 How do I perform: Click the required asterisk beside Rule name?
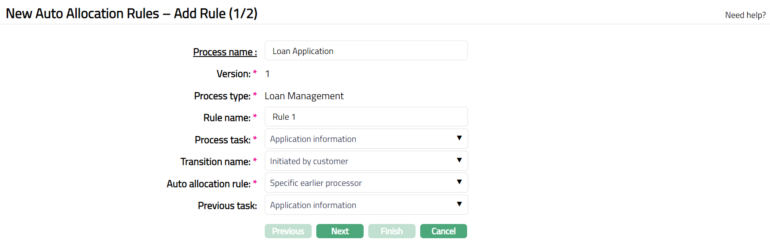tap(255, 116)
